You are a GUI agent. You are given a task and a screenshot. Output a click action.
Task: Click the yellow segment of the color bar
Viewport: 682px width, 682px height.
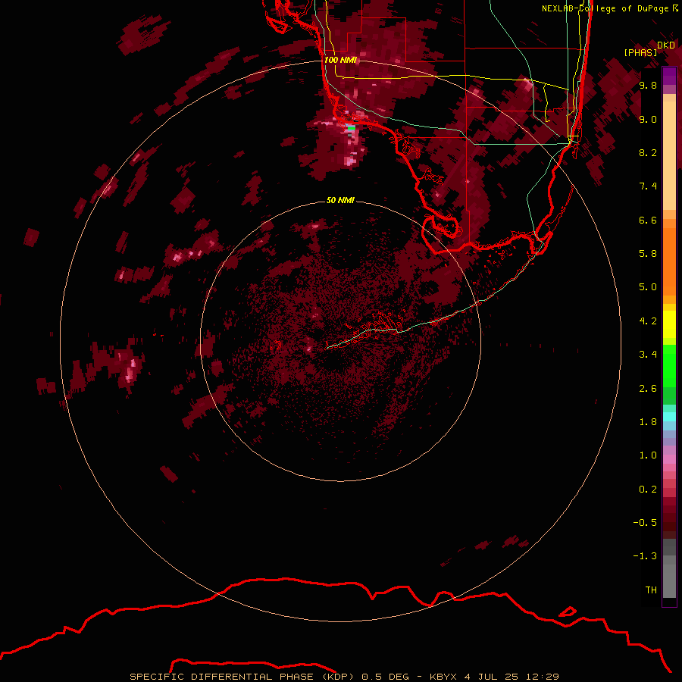click(x=669, y=324)
